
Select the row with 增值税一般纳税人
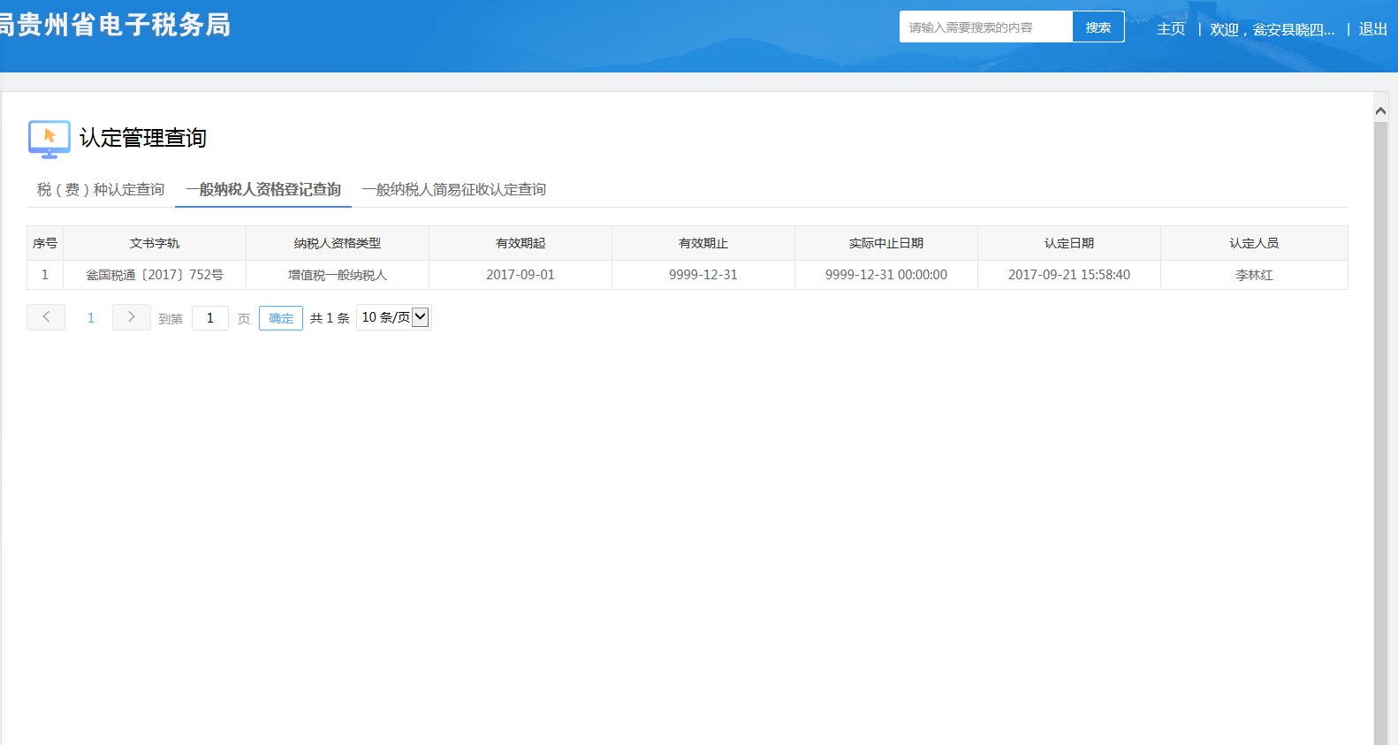tap(338, 275)
